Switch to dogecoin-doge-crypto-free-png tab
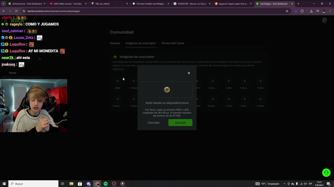This screenshot has width=334, height=187. point(233,4)
